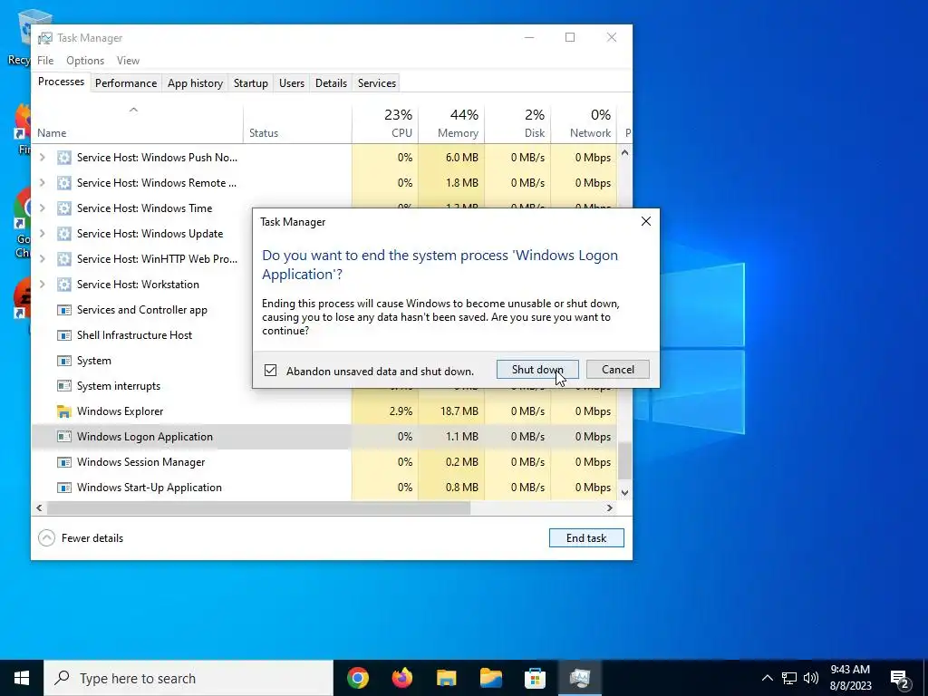The image size is (928, 696).
Task: Open the notification center icon
Action: coord(900,679)
